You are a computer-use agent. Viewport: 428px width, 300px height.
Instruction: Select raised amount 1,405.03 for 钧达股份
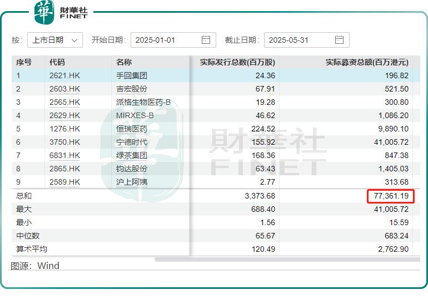point(394,169)
